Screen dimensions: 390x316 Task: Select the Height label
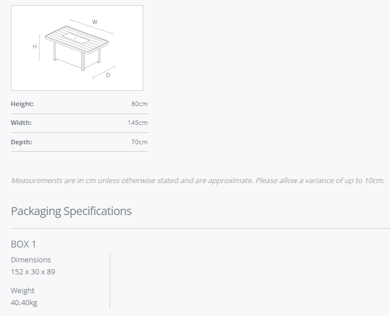pos(22,104)
